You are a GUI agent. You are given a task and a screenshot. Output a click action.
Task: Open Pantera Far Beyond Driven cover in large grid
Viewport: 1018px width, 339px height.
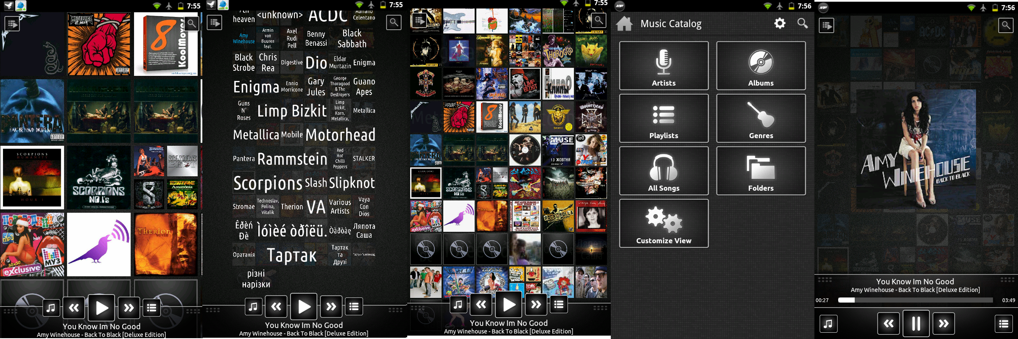coord(32,111)
